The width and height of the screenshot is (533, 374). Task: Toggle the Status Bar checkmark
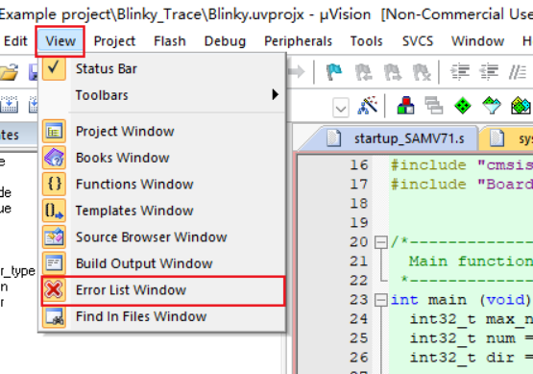click(x=54, y=68)
